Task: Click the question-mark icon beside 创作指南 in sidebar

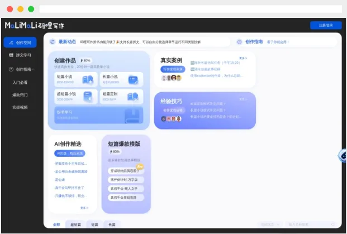Action: [x=11, y=69]
